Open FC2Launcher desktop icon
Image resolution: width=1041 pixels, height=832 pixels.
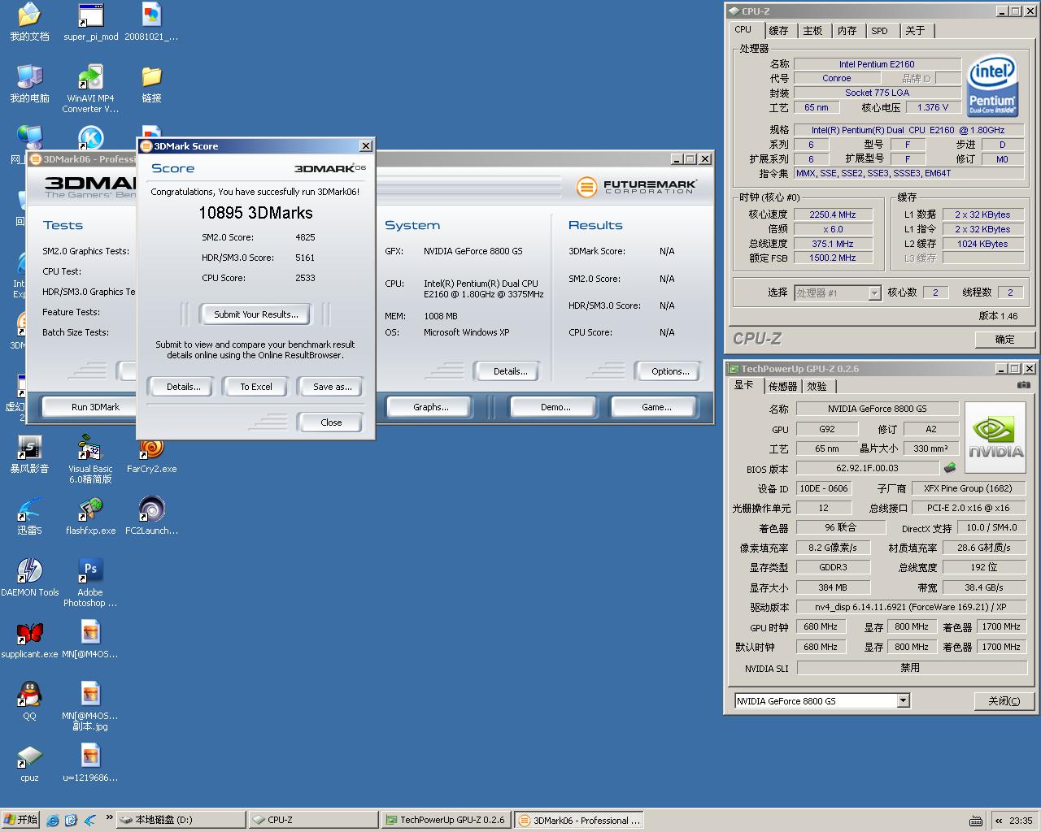click(x=151, y=516)
